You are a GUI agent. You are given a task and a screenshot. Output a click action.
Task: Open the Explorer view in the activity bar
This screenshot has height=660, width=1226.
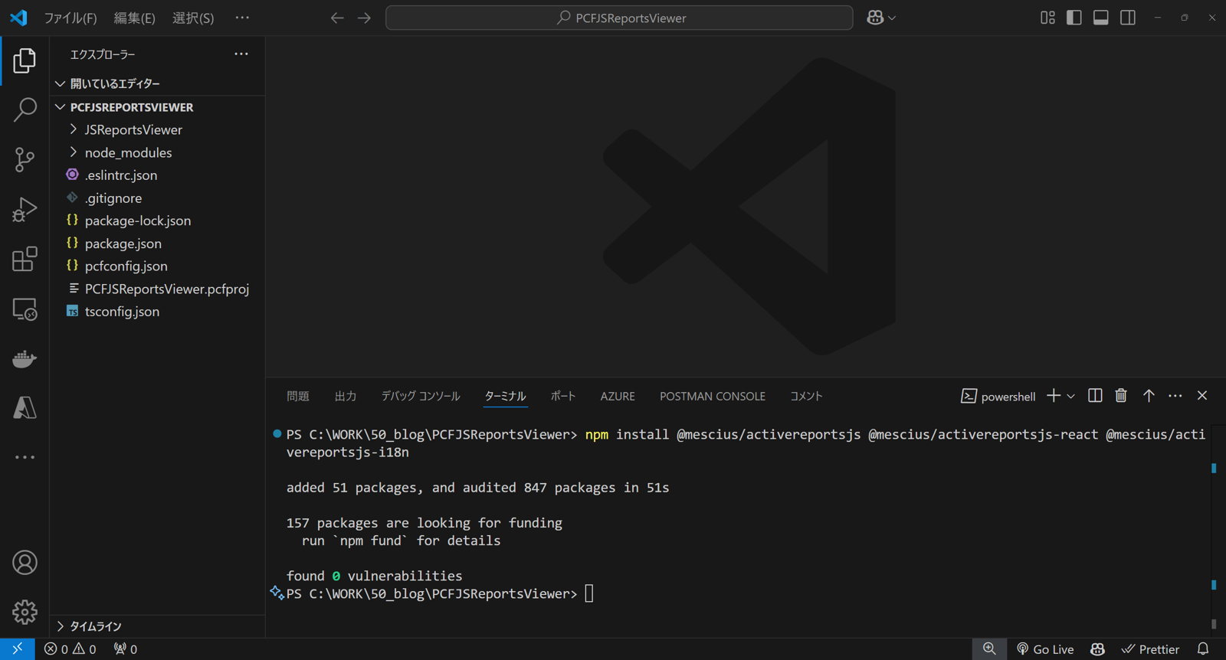coord(25,60)
